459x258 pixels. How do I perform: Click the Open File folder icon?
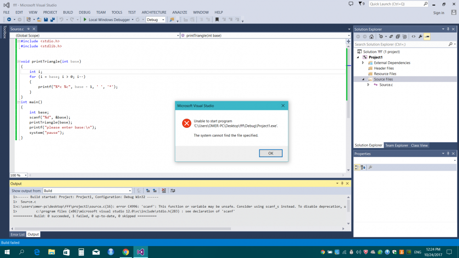click(39, 20)
